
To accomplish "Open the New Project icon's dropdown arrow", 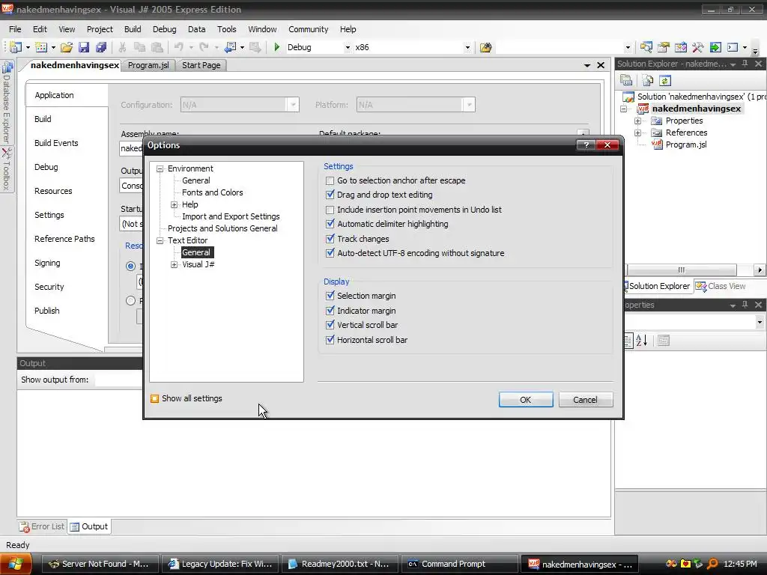I will point(28,47).
